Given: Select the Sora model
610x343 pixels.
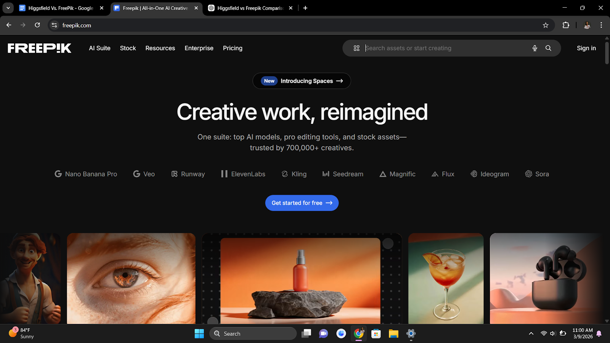Looking at the screenshot, I should (537, 174).
